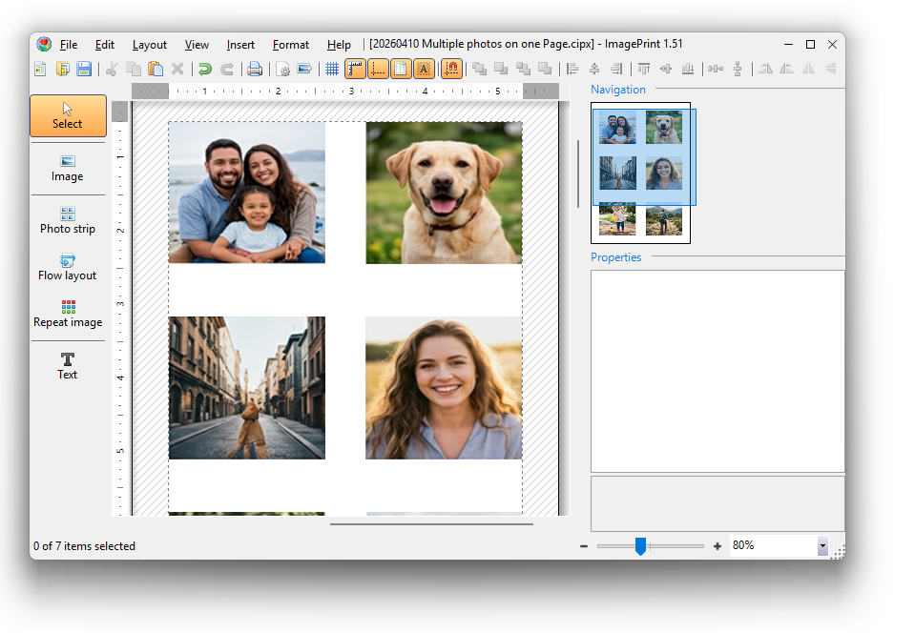Select the Photo strip tool
This screenshot has height=633, width=915.
pyautogui.click(x=67, y=220)
